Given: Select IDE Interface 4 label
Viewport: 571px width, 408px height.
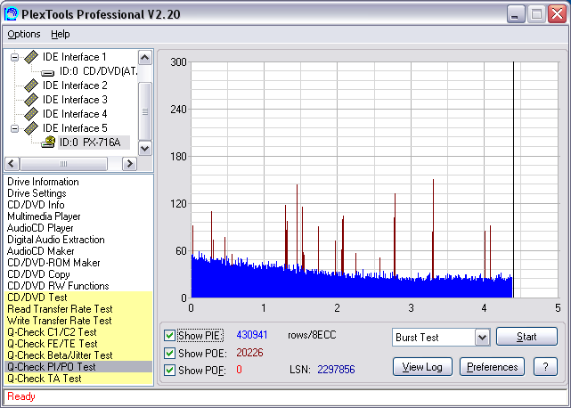Looking at the screenshot, I should tap(75, 114).
